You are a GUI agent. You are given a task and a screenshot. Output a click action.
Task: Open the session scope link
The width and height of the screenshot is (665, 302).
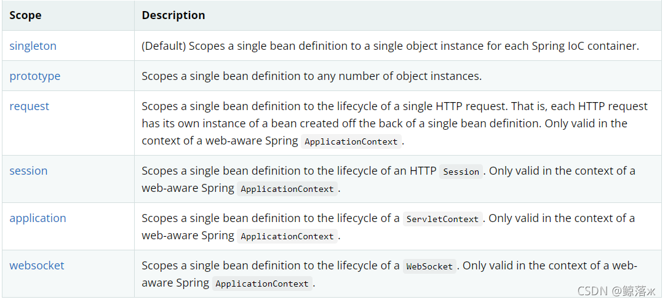(x=28, y=171)
